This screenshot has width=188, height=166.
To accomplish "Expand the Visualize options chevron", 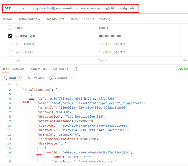I will [72, 78].
